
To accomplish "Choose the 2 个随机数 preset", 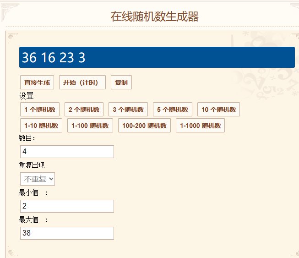I will [x=84, y=110].
